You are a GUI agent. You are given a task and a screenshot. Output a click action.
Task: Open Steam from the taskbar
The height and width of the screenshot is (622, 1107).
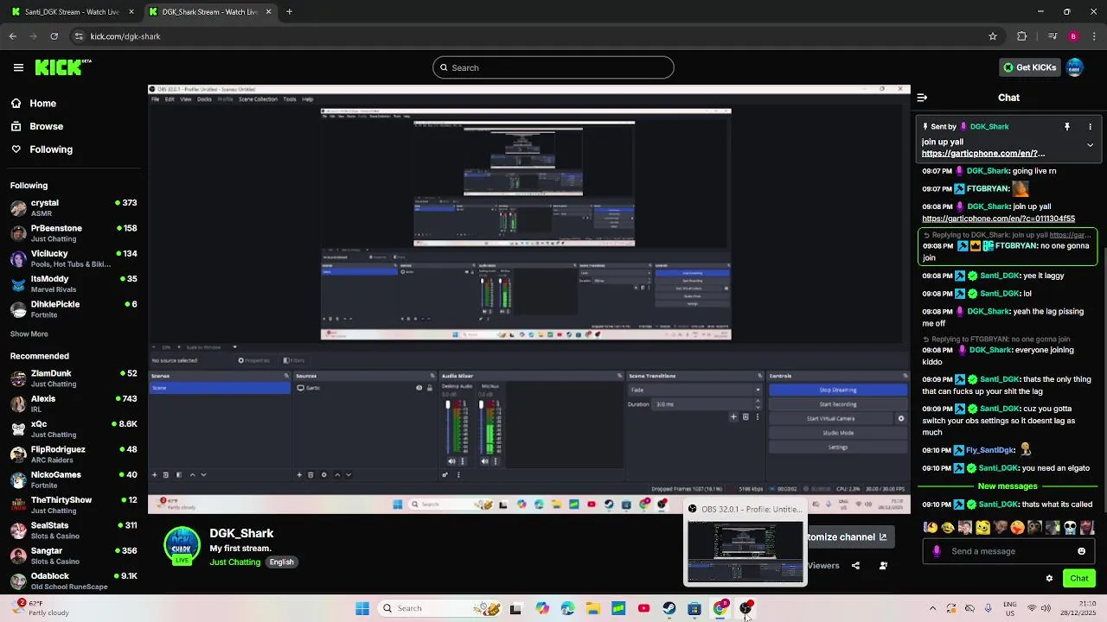[x=669, y=608]
